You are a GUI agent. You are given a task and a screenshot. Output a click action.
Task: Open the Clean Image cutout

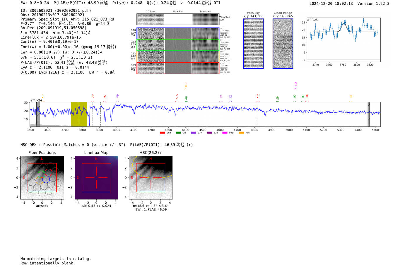coord(283,44)
